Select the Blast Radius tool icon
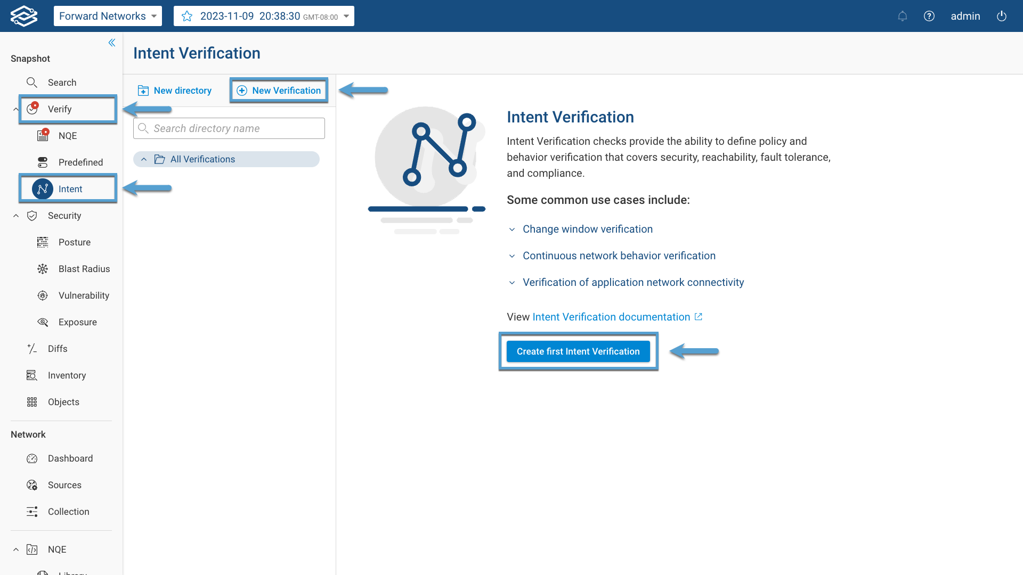 point(43,269)
